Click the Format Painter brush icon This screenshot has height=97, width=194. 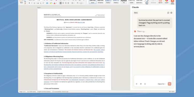click(25, 4)
